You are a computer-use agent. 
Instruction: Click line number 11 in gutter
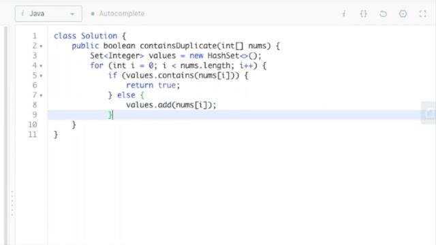(x=33, y=135)
